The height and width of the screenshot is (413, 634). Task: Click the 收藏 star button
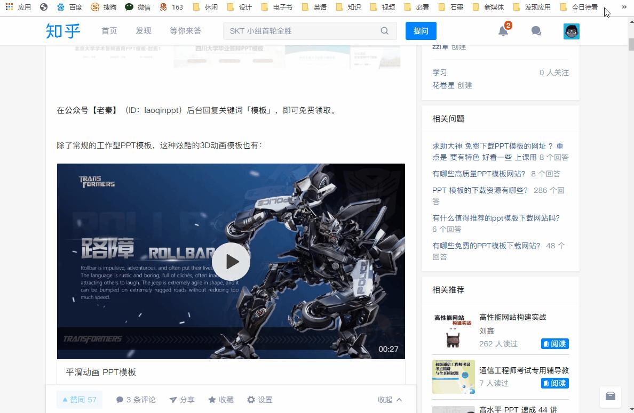pyautogui.click(x=221, y=400)
